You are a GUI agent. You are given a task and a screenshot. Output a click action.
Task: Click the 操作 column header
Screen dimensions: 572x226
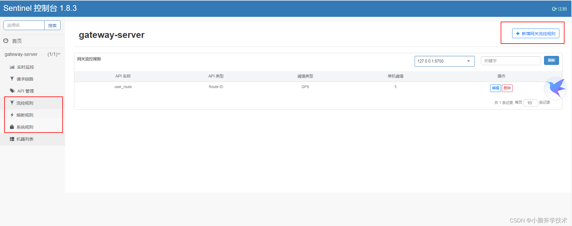click(x=501, y=76)
